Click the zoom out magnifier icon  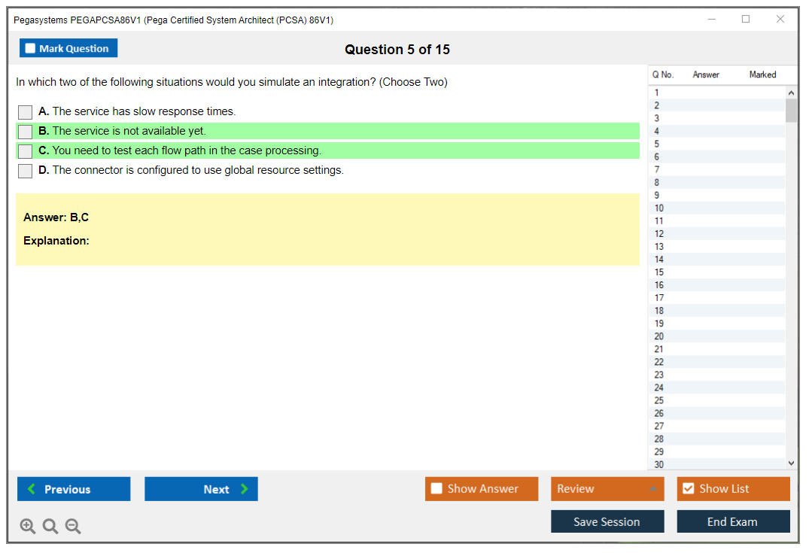point(73,527)
